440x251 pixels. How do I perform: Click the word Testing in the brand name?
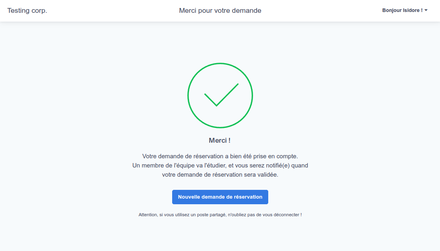coord(18,10)
